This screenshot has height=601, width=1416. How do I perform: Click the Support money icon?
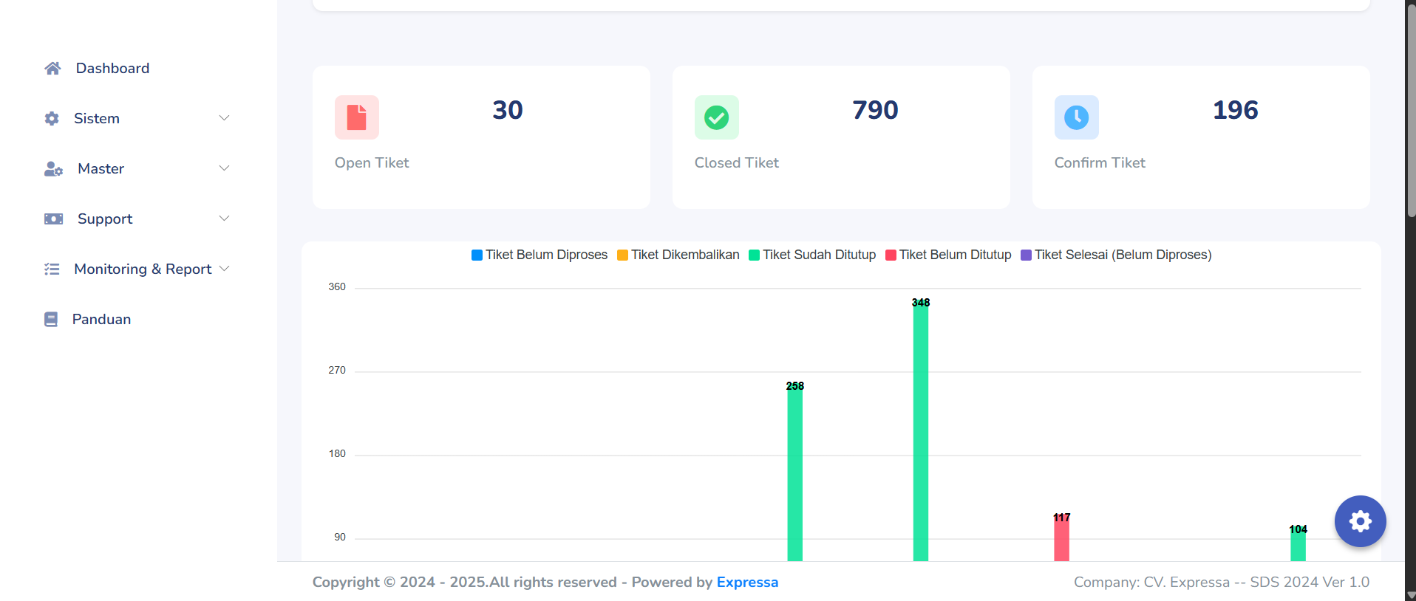point(53,219)
